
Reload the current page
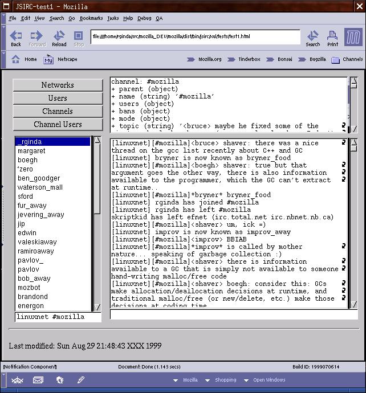(x=59, y=36)
